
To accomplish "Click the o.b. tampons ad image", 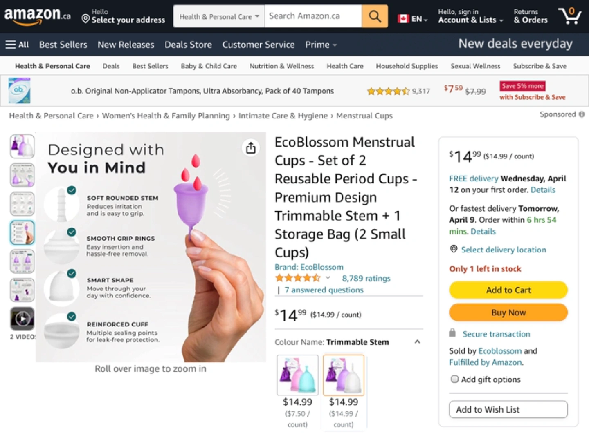I will 19,91.
